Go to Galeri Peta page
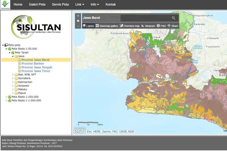 (x=37, y=5)
